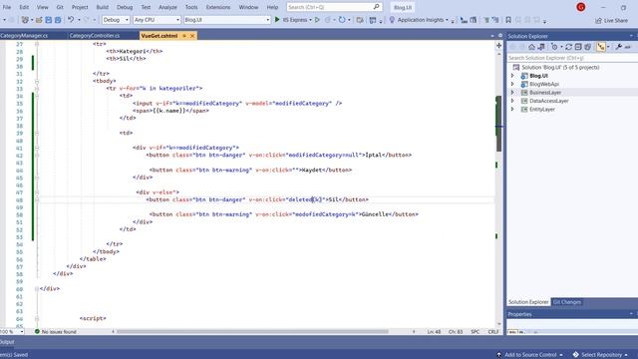The image size is (638, 359).
Task: Collapse the code fold at line 32 tbody
Action: click(x=37, y=81)
